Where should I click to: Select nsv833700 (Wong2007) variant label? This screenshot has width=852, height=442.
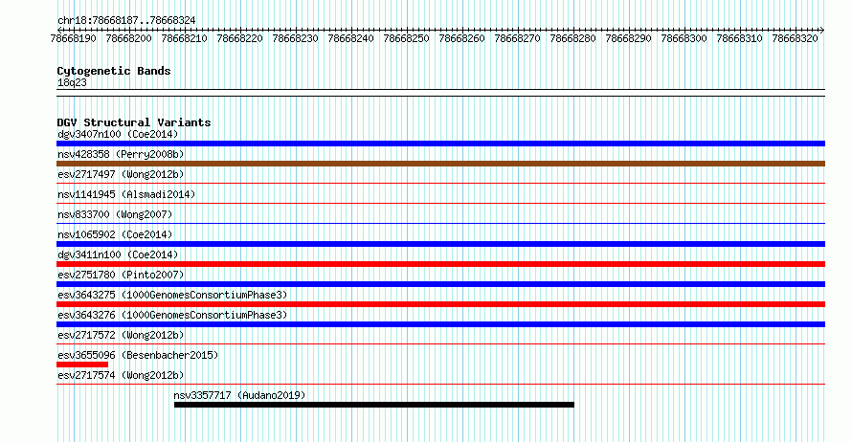click(115, 214)
